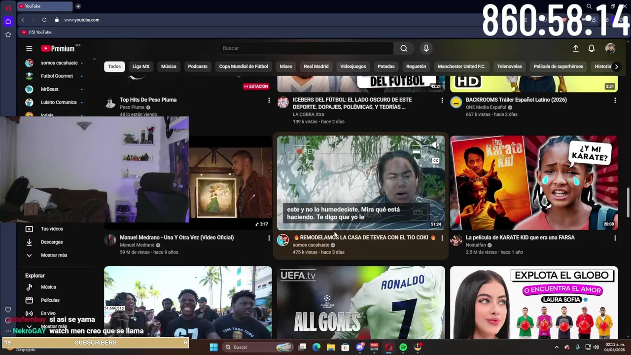Open more options for REMODELAMOS LA CASA video

pos(442,238)
